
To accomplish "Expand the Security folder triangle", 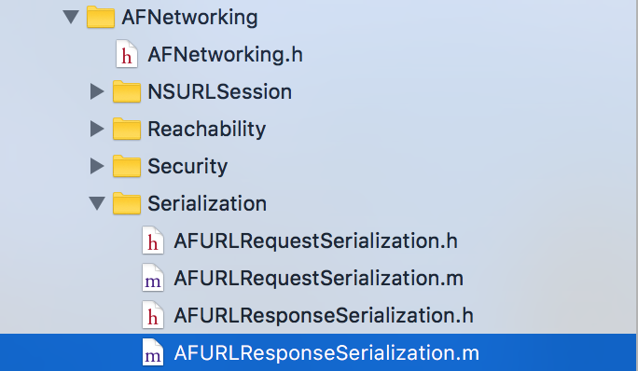I will tap(97, 166).
